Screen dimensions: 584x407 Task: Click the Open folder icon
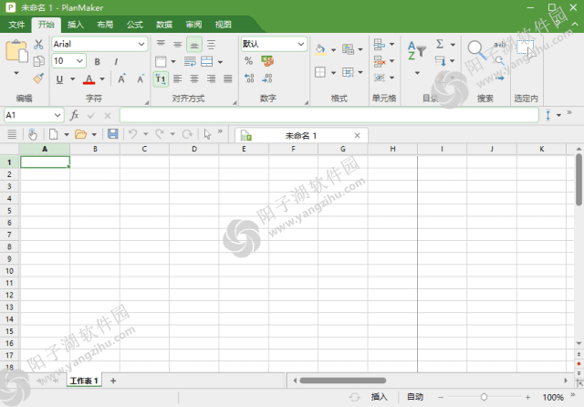click(x=81, y=134)
